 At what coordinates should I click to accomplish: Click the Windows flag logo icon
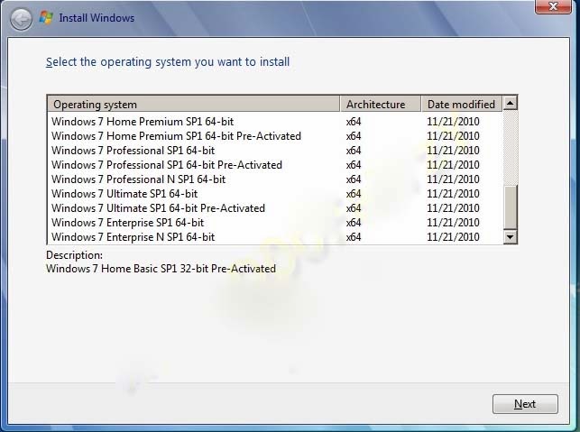click(x=46, y=18)
